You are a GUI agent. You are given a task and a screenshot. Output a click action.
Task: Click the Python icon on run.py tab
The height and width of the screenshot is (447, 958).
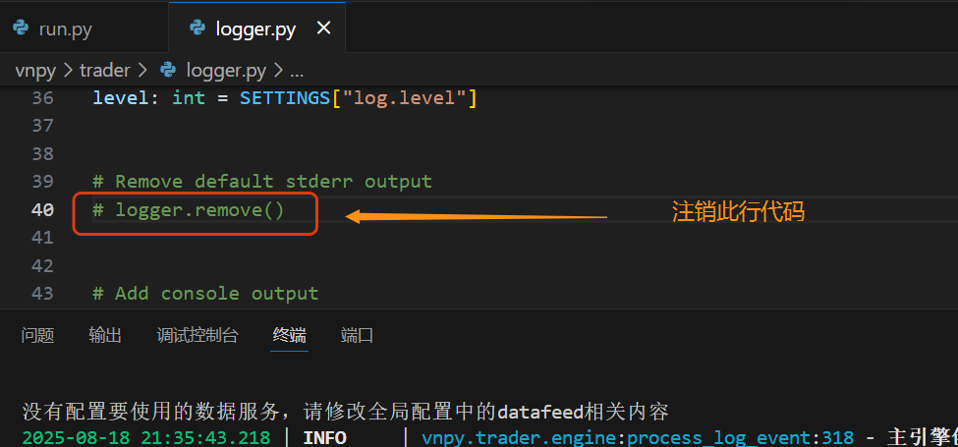click(x=22, y=28)
